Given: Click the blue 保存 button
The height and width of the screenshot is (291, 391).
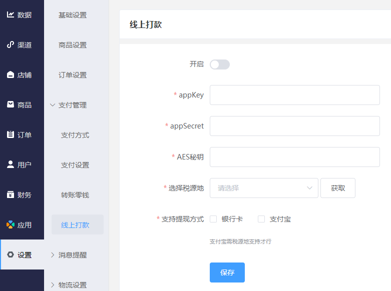Looking at the screenshot, I should point(227,272).
